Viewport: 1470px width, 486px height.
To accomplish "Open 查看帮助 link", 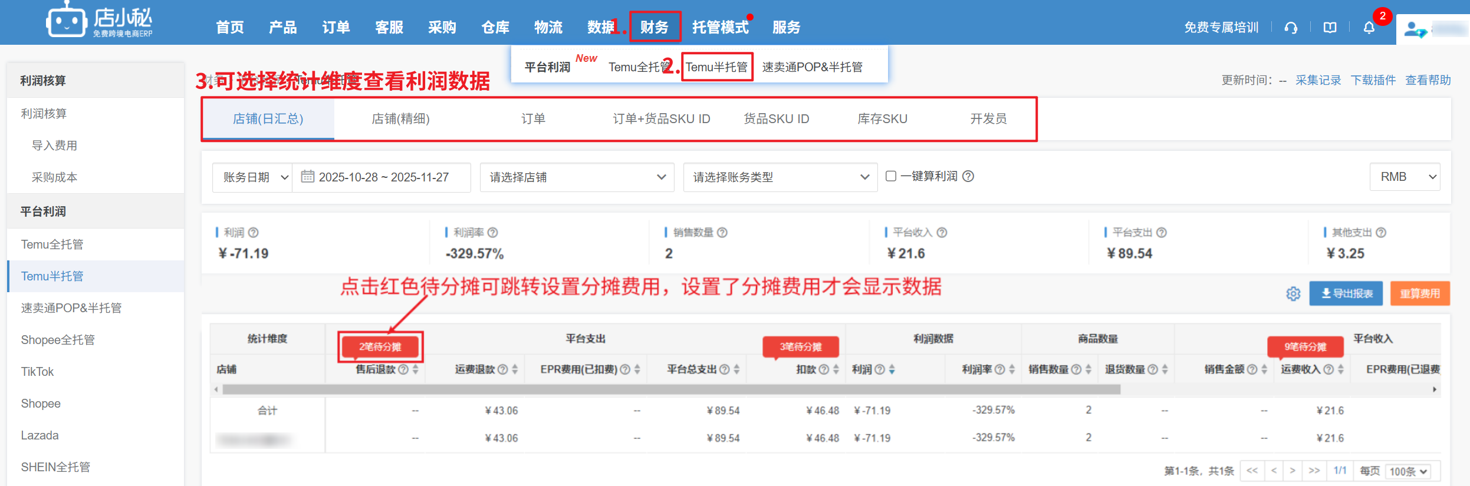I will point(1428,80).
